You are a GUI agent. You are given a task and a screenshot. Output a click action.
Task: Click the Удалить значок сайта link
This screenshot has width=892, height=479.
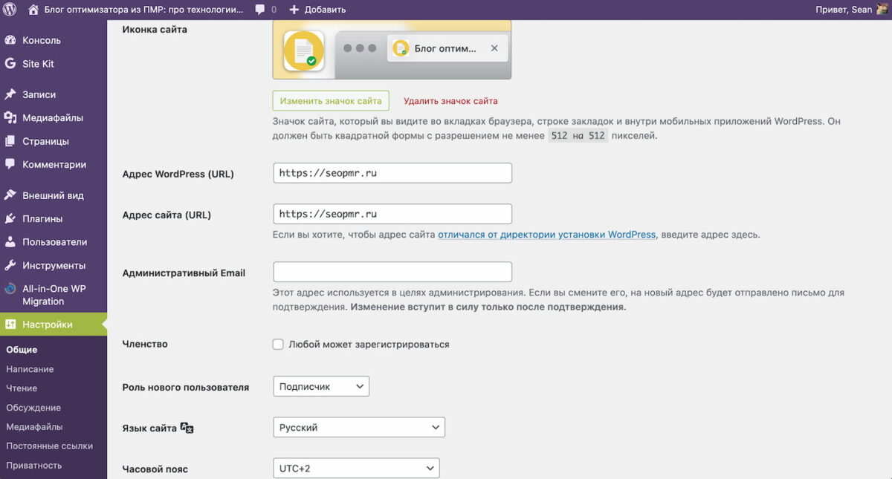point(450,101)
